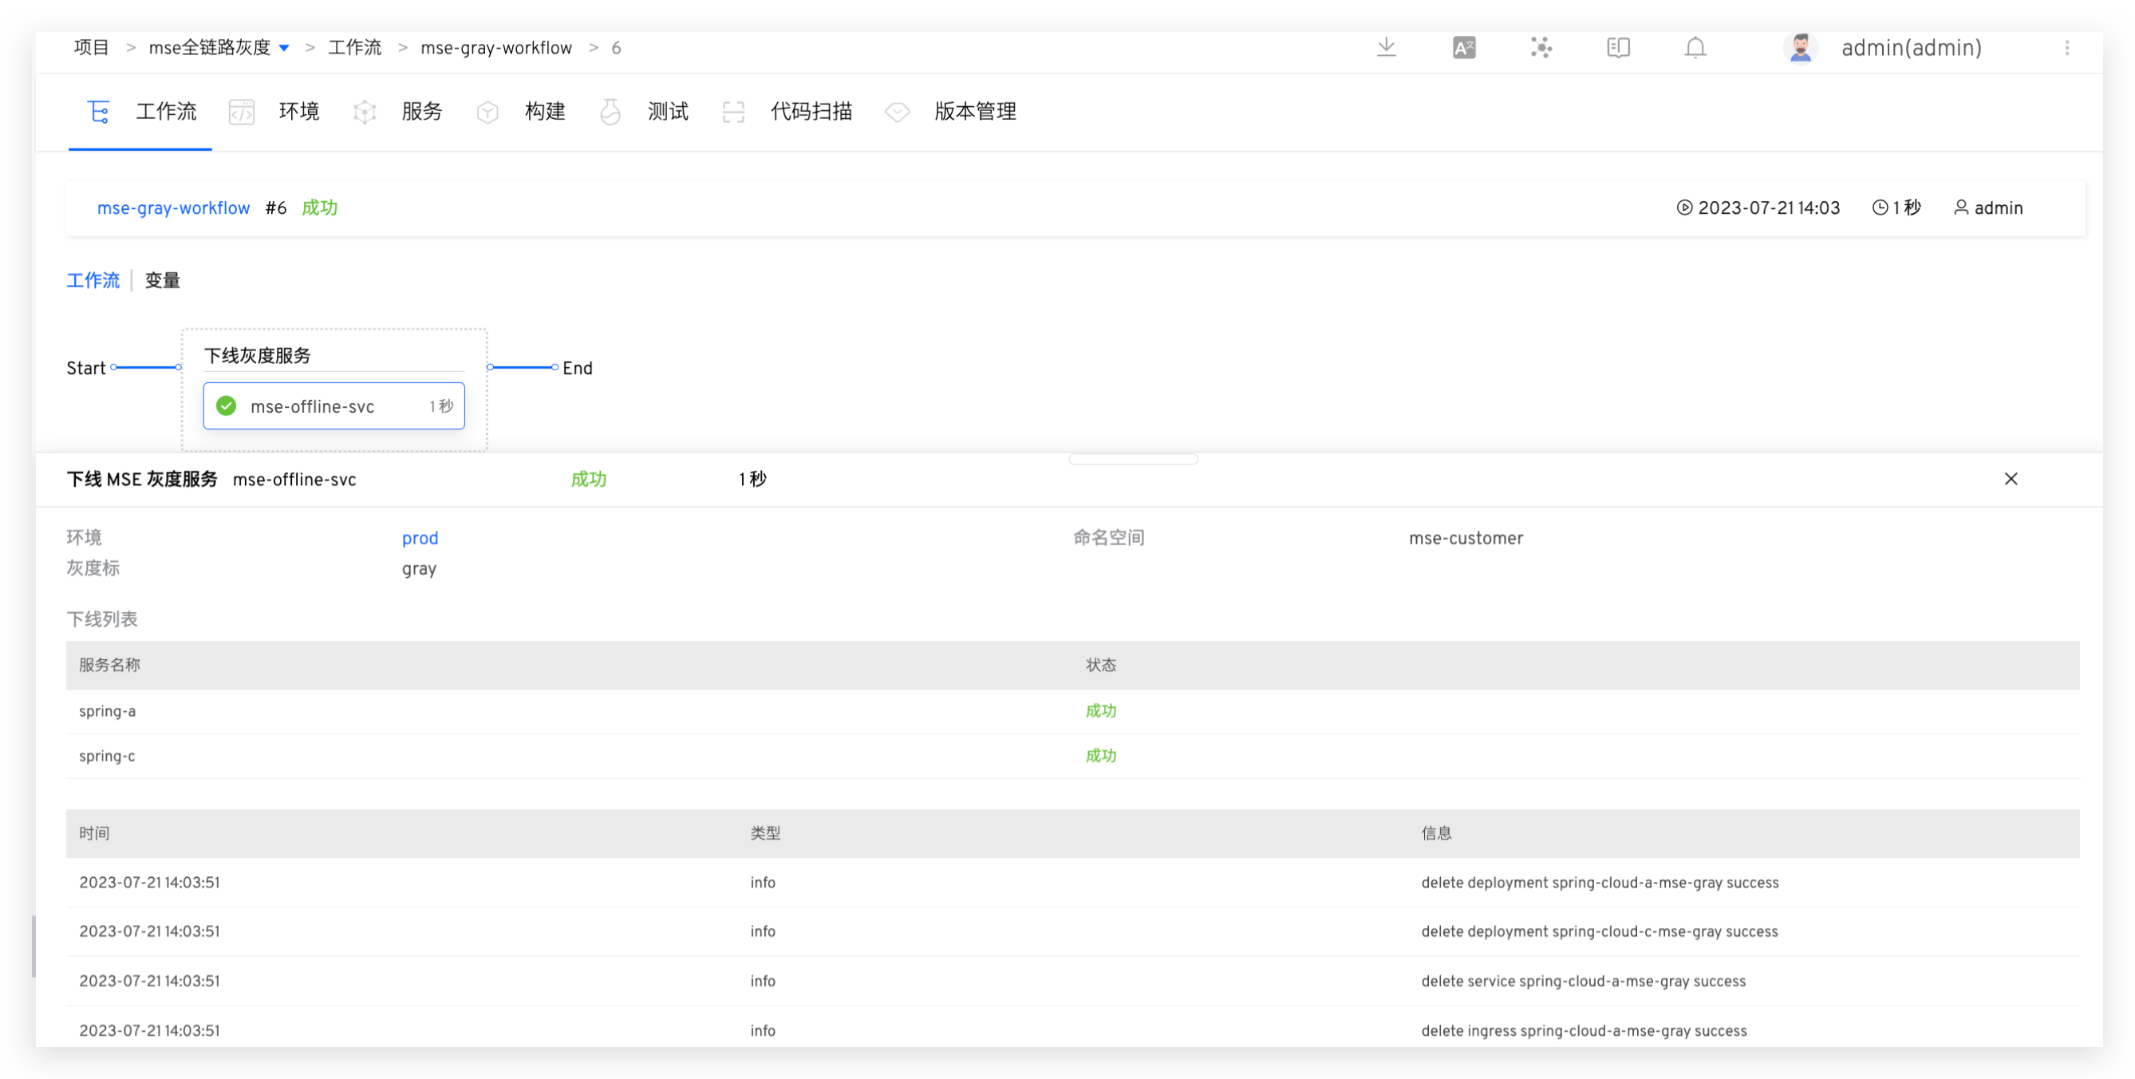Grab the panel resize handle bar
Image resolution: width=2135 pixels, height=1079 pixels.
coord(1132,459)
